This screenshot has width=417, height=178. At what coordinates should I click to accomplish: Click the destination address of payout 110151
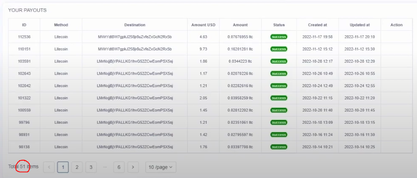(x=135, y=49)
